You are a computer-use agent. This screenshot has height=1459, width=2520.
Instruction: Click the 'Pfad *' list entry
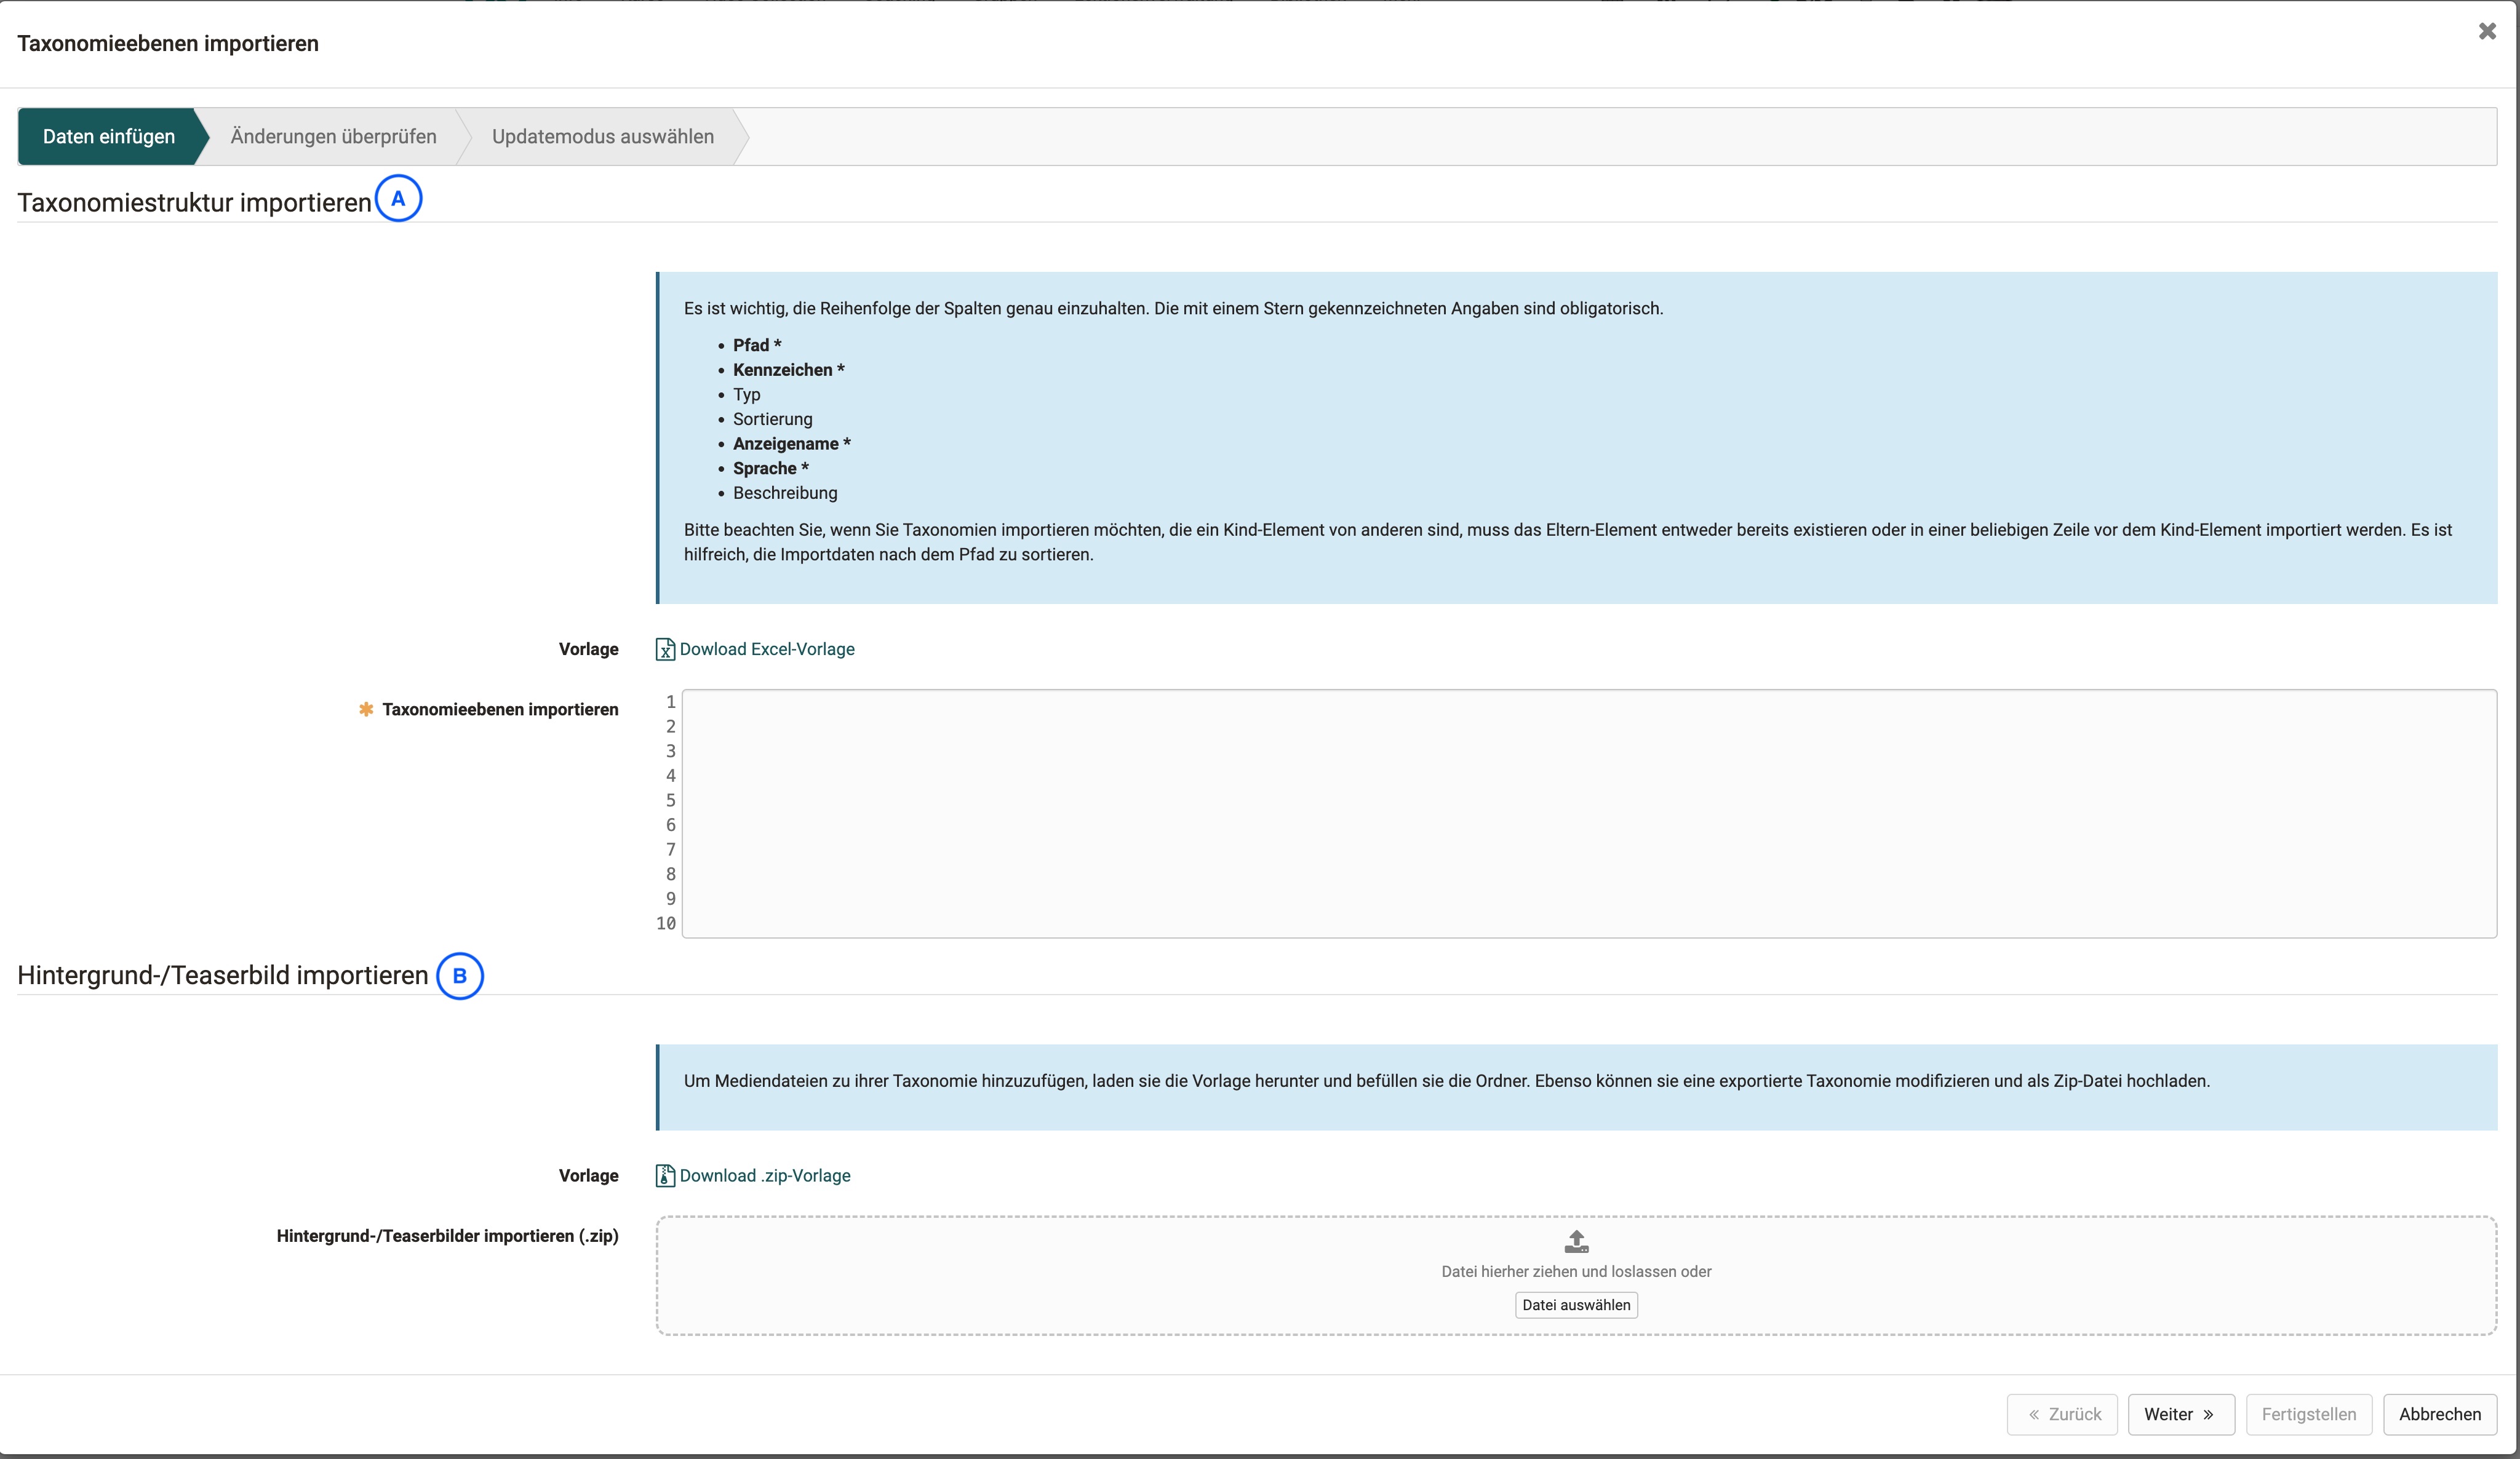coord(757,345)
